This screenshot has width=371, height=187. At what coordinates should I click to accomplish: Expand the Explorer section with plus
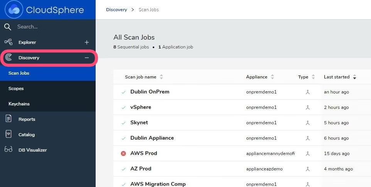click(x=87, y=42)
